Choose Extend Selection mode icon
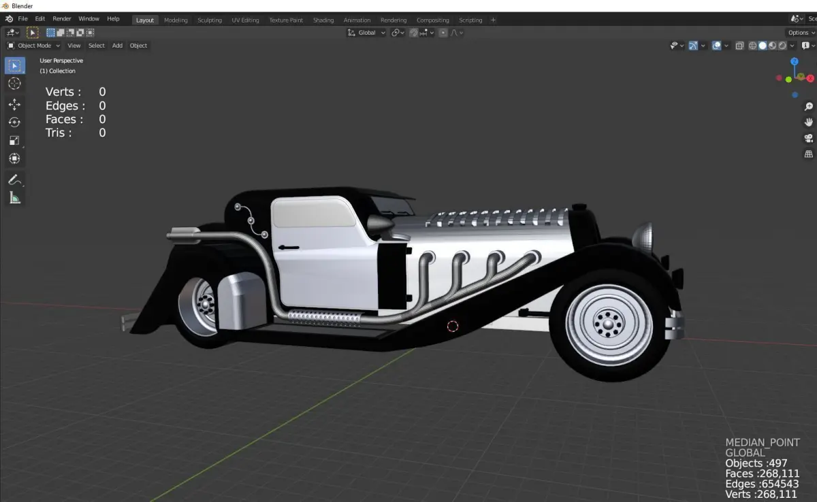Viewport: 817px width, 502px height. tap(61, 32)
